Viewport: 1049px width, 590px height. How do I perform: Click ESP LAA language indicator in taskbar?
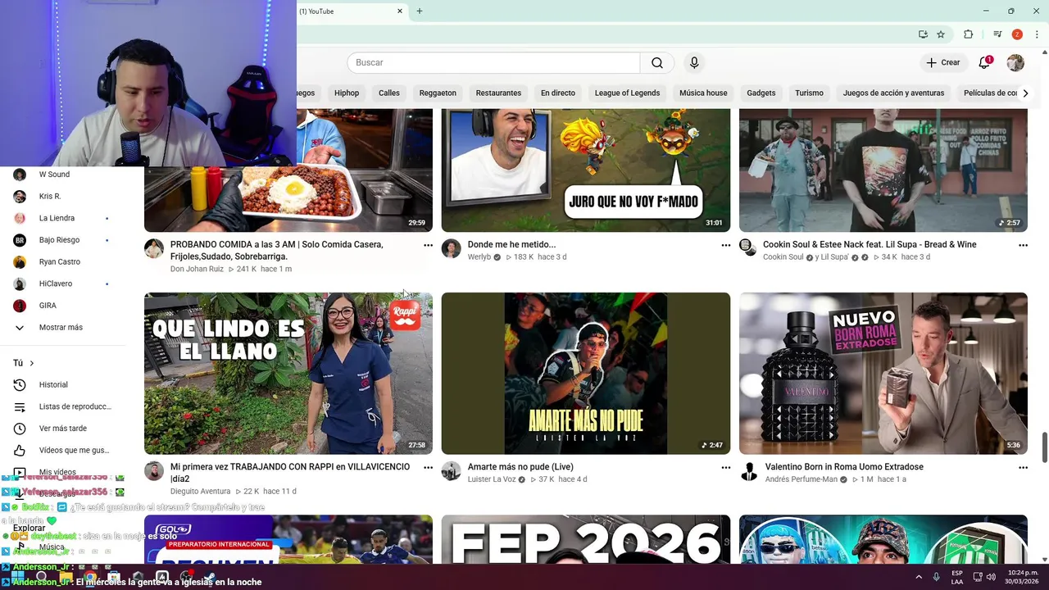(957, 577)
